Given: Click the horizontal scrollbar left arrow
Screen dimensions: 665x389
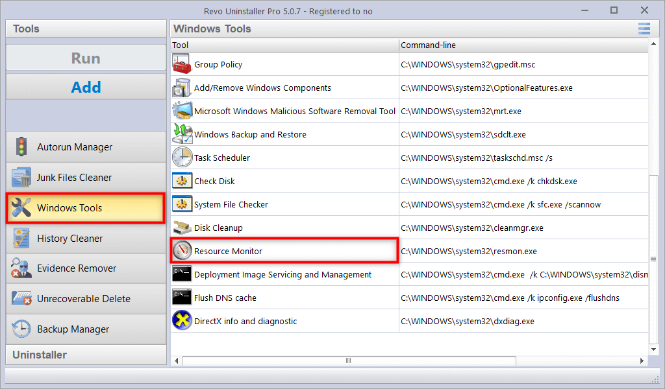Looking at the screenshot, I should (177, 360).
